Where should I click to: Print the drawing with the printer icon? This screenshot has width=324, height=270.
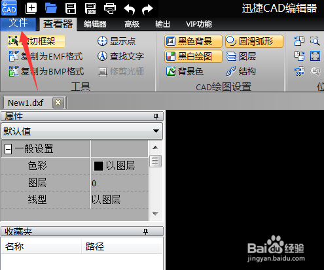pos(110,8)
